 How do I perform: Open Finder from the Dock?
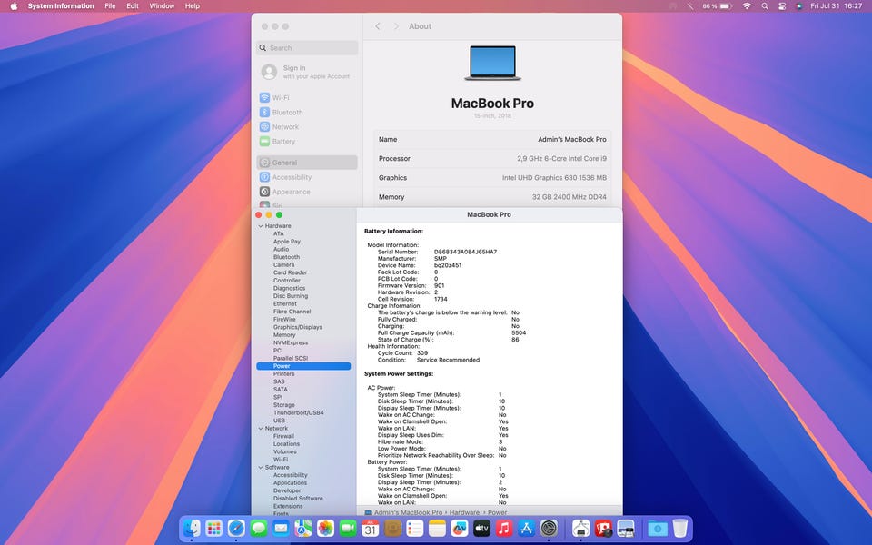point(192,528)
